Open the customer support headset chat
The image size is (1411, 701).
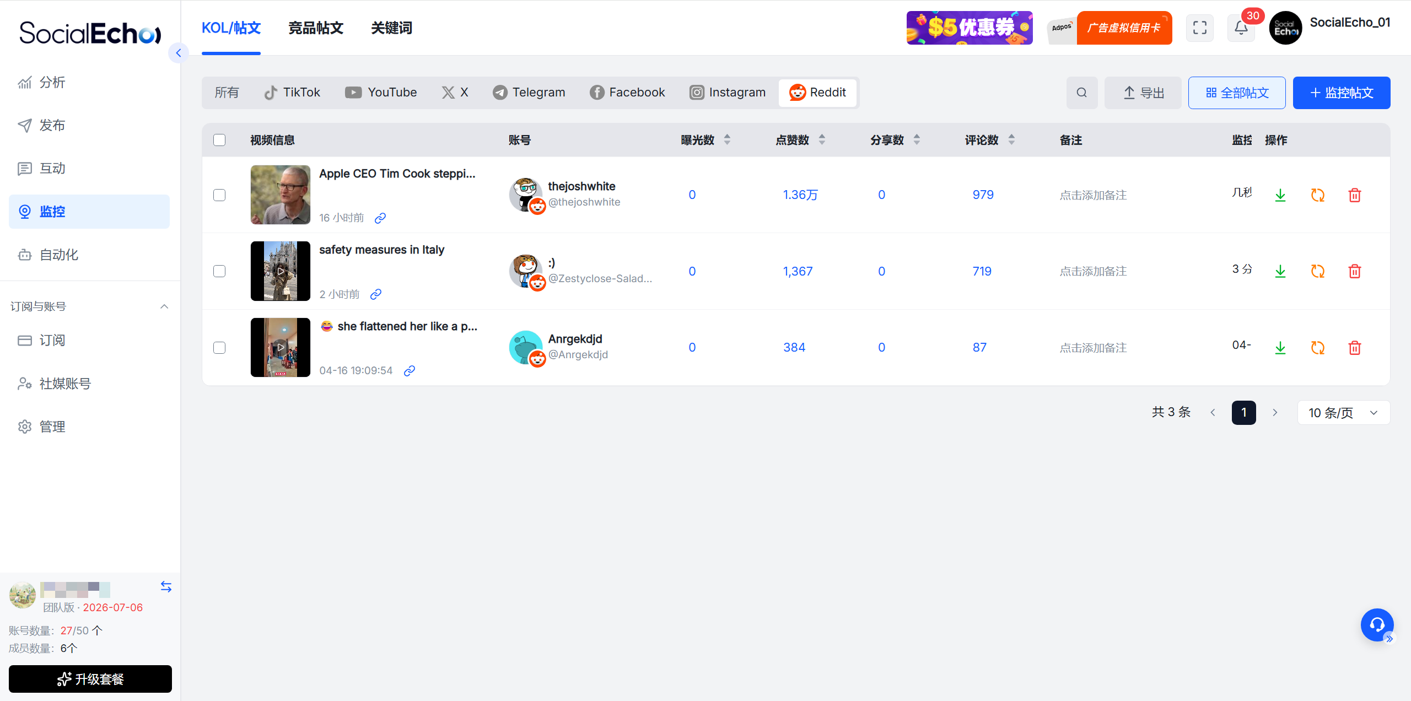point(1376,625)
